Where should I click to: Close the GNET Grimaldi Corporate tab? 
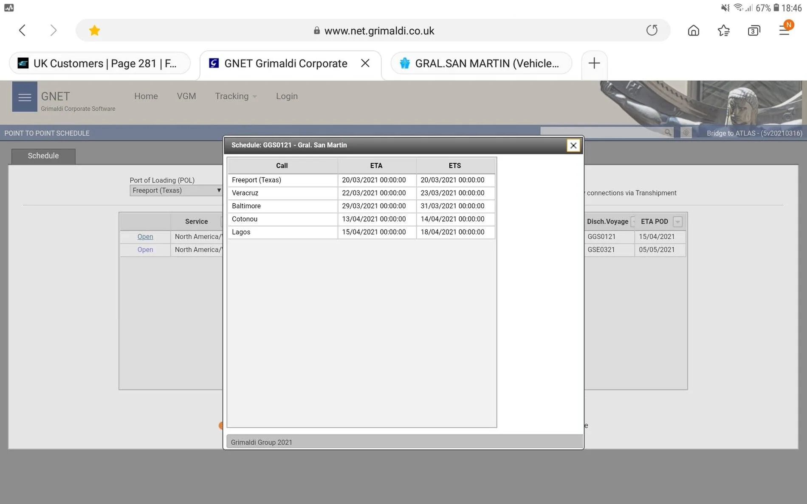(x=365, y=63)
